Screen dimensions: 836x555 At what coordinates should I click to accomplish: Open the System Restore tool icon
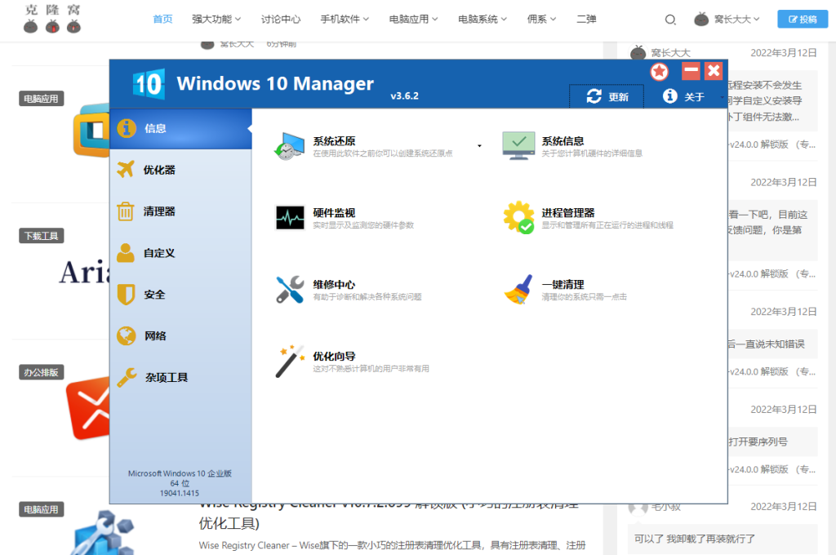(x=290, y=147)
